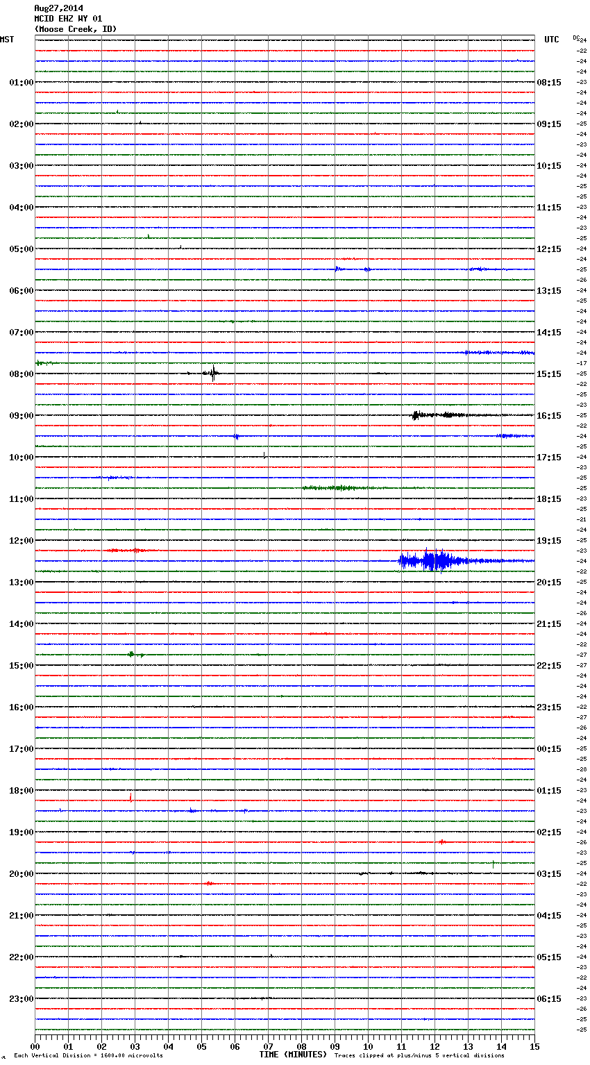Select the 01:00 MST hour label
Image resolution: width=590 pixels, height=1065 pixels.
(x=21, y=83)
